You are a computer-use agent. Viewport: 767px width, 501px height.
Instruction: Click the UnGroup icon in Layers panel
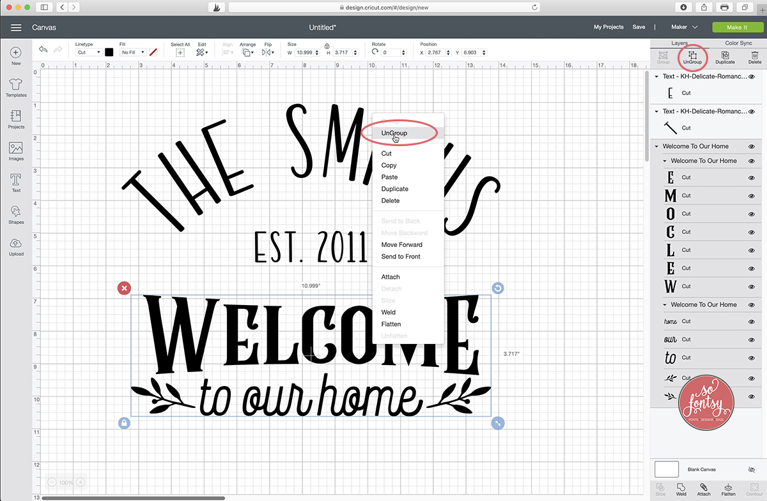click(692, 58)
